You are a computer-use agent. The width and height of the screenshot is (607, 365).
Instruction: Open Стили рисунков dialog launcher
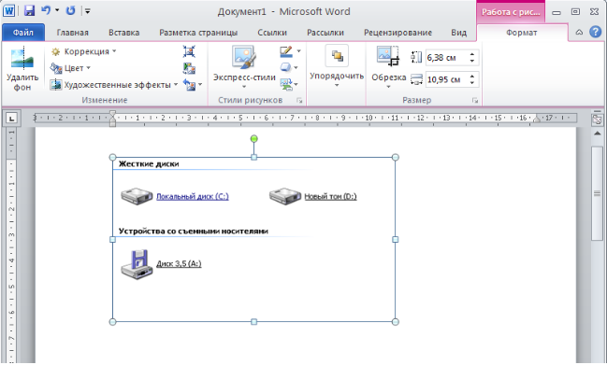pos(299,101)
